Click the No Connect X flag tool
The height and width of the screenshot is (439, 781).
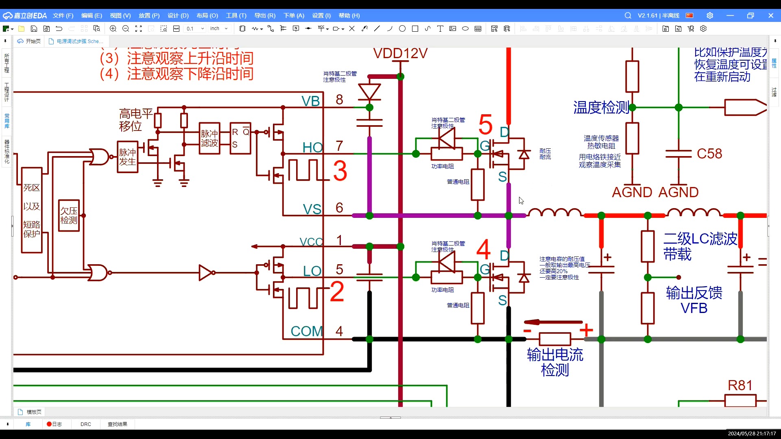click(352, 28)
